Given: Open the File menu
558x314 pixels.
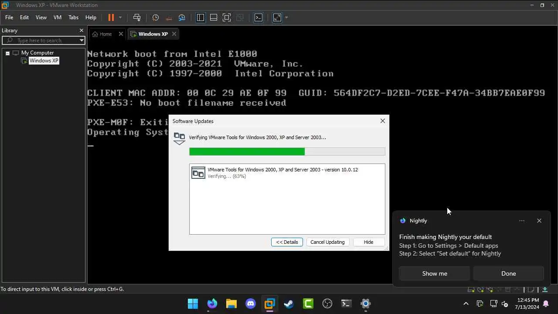Looking at the screenshot, I should pos(9,17).
